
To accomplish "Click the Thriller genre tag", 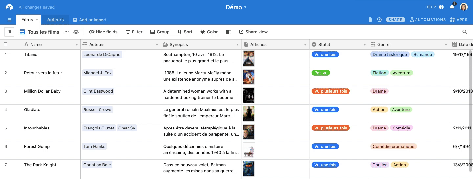I will click(380, 165).
